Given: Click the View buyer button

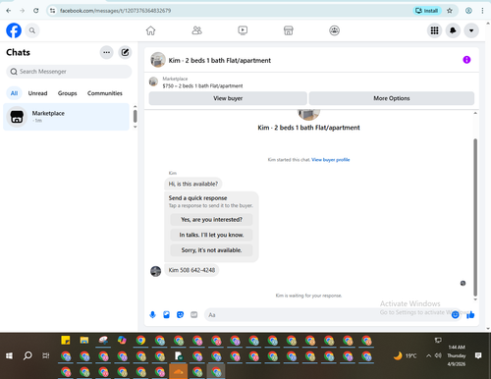Looking at the screenshot, I should (228, 98).
